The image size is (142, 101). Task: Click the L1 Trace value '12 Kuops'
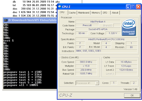(126, 66)
